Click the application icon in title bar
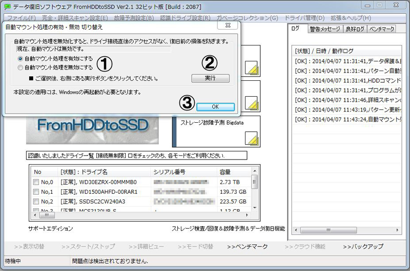The width and height of the screenshot is (410, 271). click(8, 7)
